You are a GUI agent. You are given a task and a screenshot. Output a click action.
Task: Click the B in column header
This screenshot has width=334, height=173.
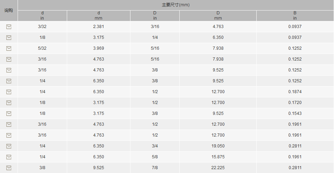click(x=295, y=16)
